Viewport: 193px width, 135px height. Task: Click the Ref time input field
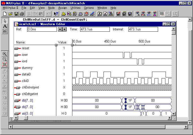tap(42, 29)
